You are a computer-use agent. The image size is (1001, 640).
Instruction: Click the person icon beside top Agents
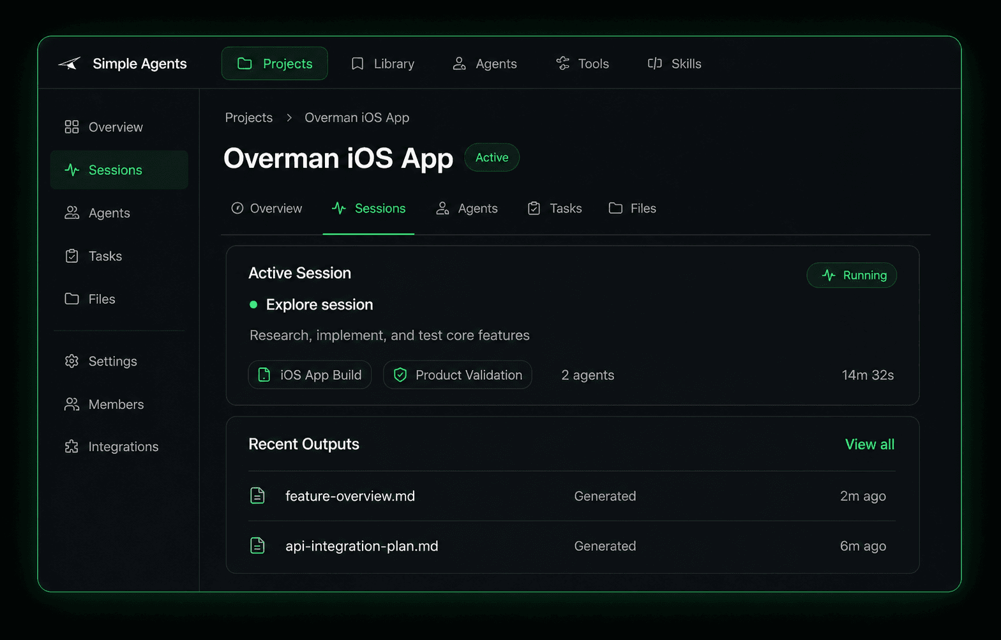[459, 63]
